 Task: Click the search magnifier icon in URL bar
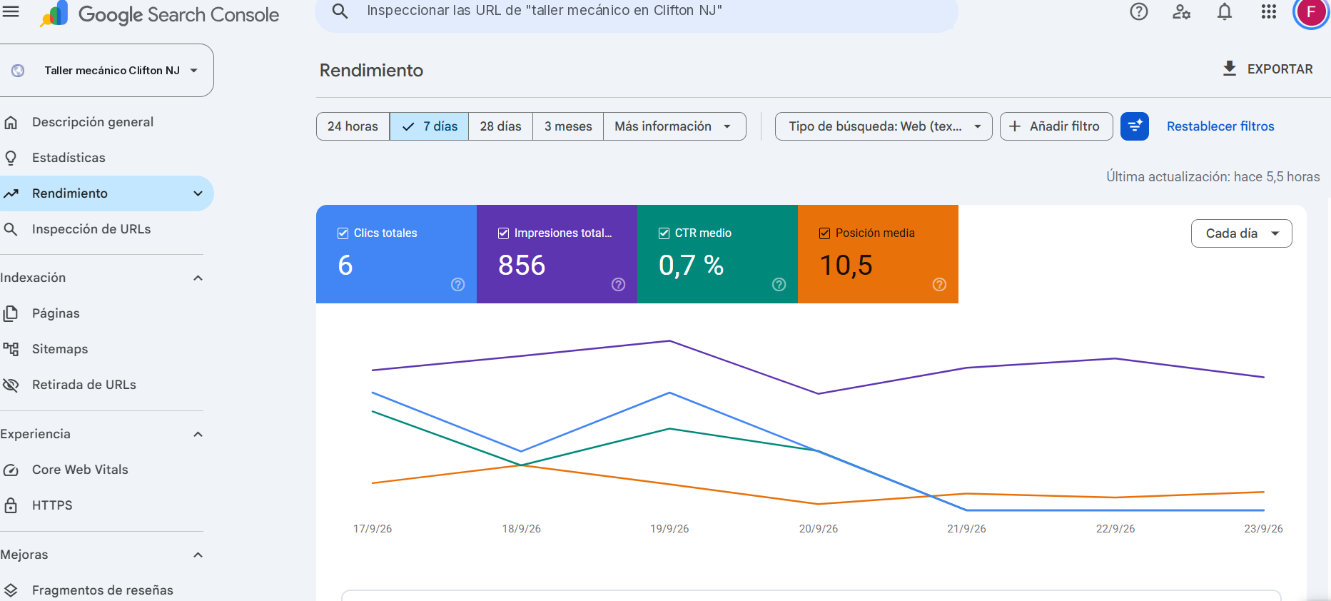(x=340, y=11)
